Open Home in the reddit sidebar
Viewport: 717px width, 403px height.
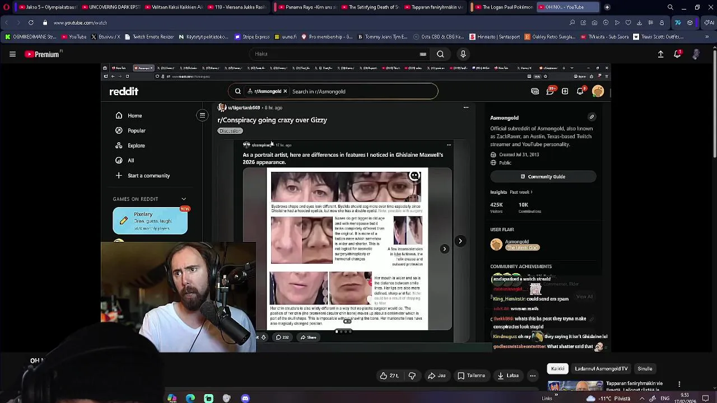134,116
